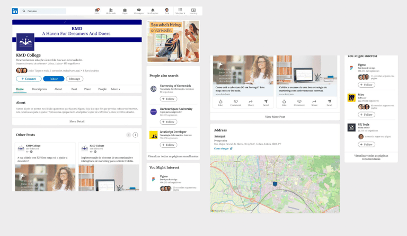The image size is (407, 236).
Task: Open Mensagens messaging icon
Action: click(139, 11)
